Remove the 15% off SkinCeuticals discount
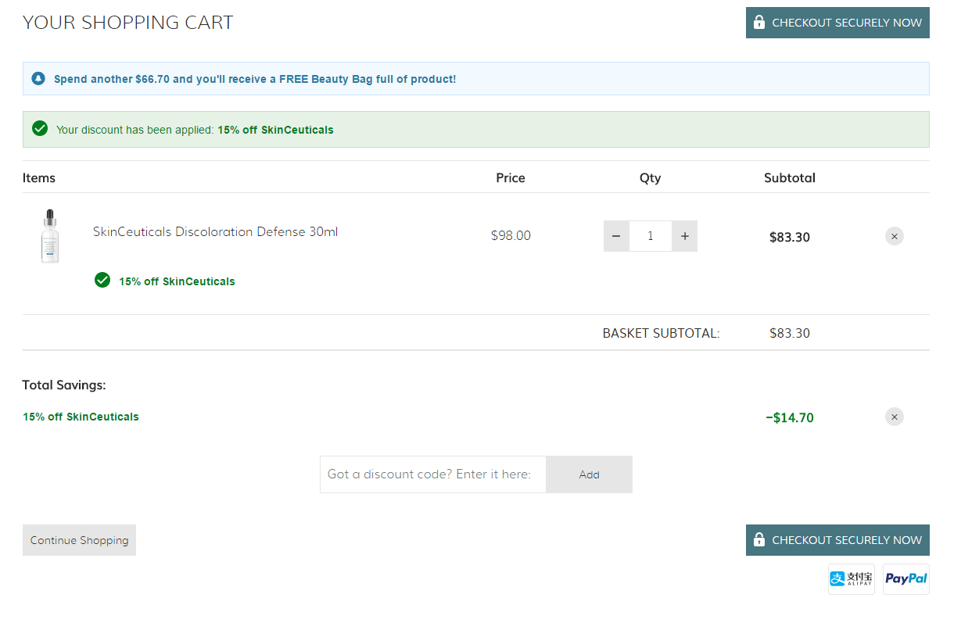The image size is (979, 630). point(895,417)
